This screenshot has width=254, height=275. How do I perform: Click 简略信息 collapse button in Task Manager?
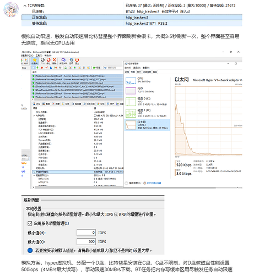(x=133, y=183)
